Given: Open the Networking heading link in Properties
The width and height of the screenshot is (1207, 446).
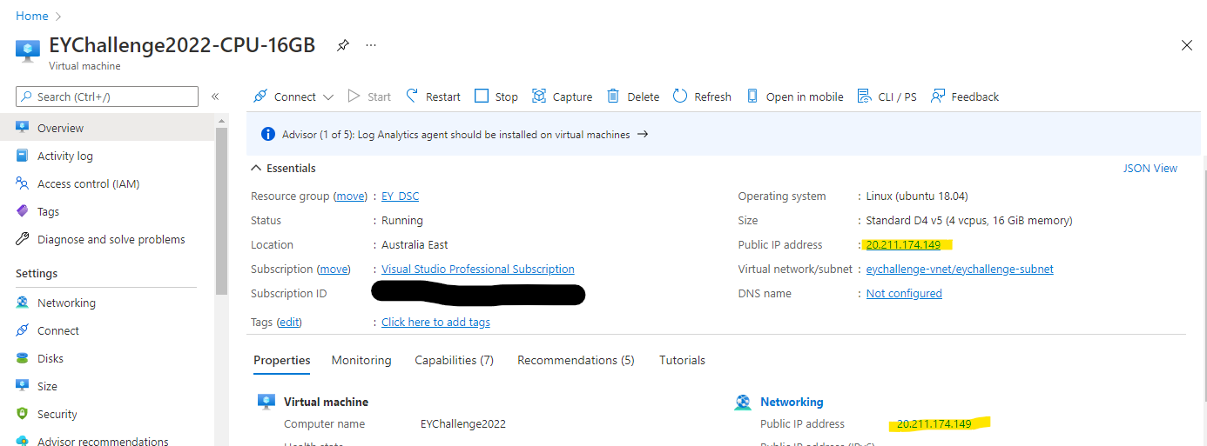Looking at the screenshot, I should coord(792,402).
